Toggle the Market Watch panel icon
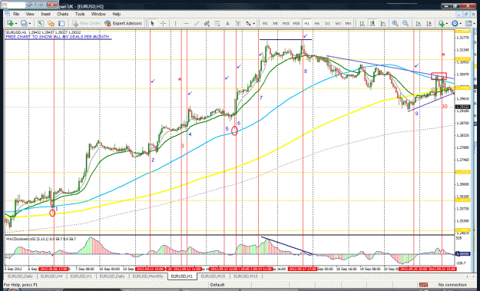480x291 pixels. [41, 23]
